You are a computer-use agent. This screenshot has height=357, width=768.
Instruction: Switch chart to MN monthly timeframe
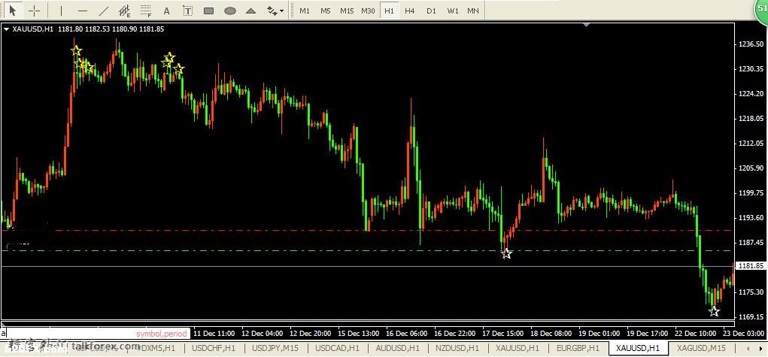tap(472, 11)
